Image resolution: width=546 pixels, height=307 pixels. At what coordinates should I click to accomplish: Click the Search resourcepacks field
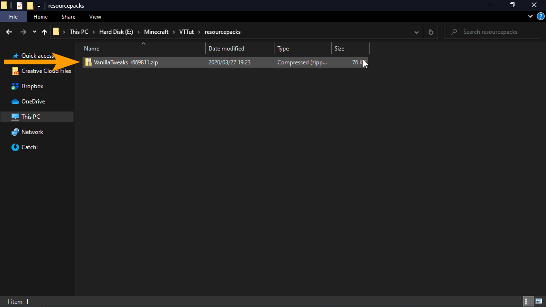pyautogui.click(x=492, y=32)
